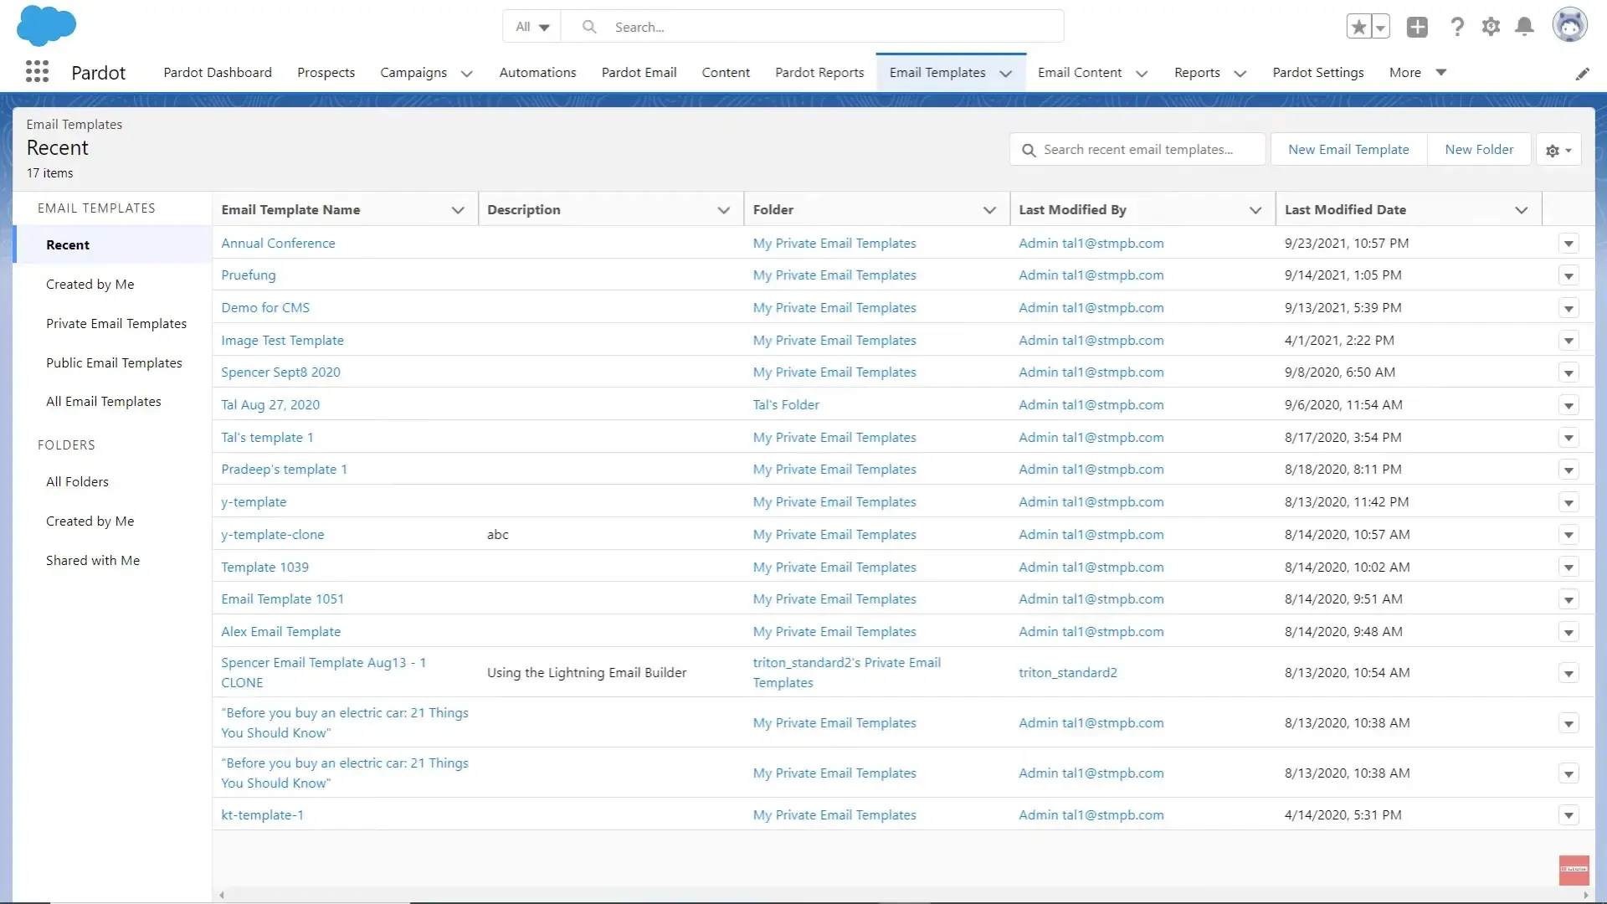Expand the favorites list arrow
This screenshot has width=1607, height=904.
(x=1380, y=27)
